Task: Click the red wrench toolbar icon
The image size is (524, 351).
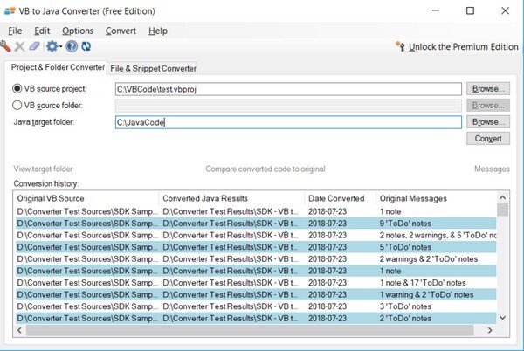Action: point(5,46)
